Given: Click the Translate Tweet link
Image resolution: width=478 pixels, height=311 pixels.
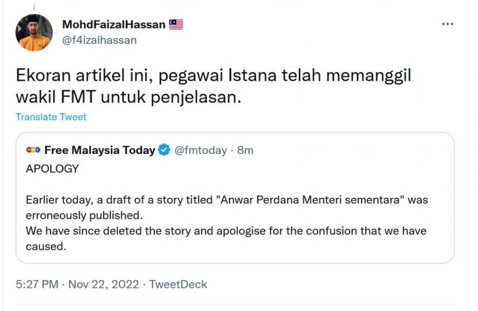Looking at the screenshot, I should [51, 117].
